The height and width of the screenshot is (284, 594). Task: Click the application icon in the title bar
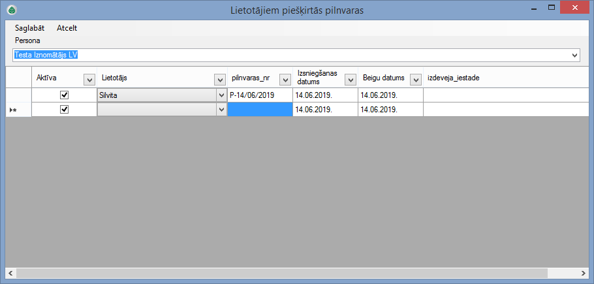point(12,10)
